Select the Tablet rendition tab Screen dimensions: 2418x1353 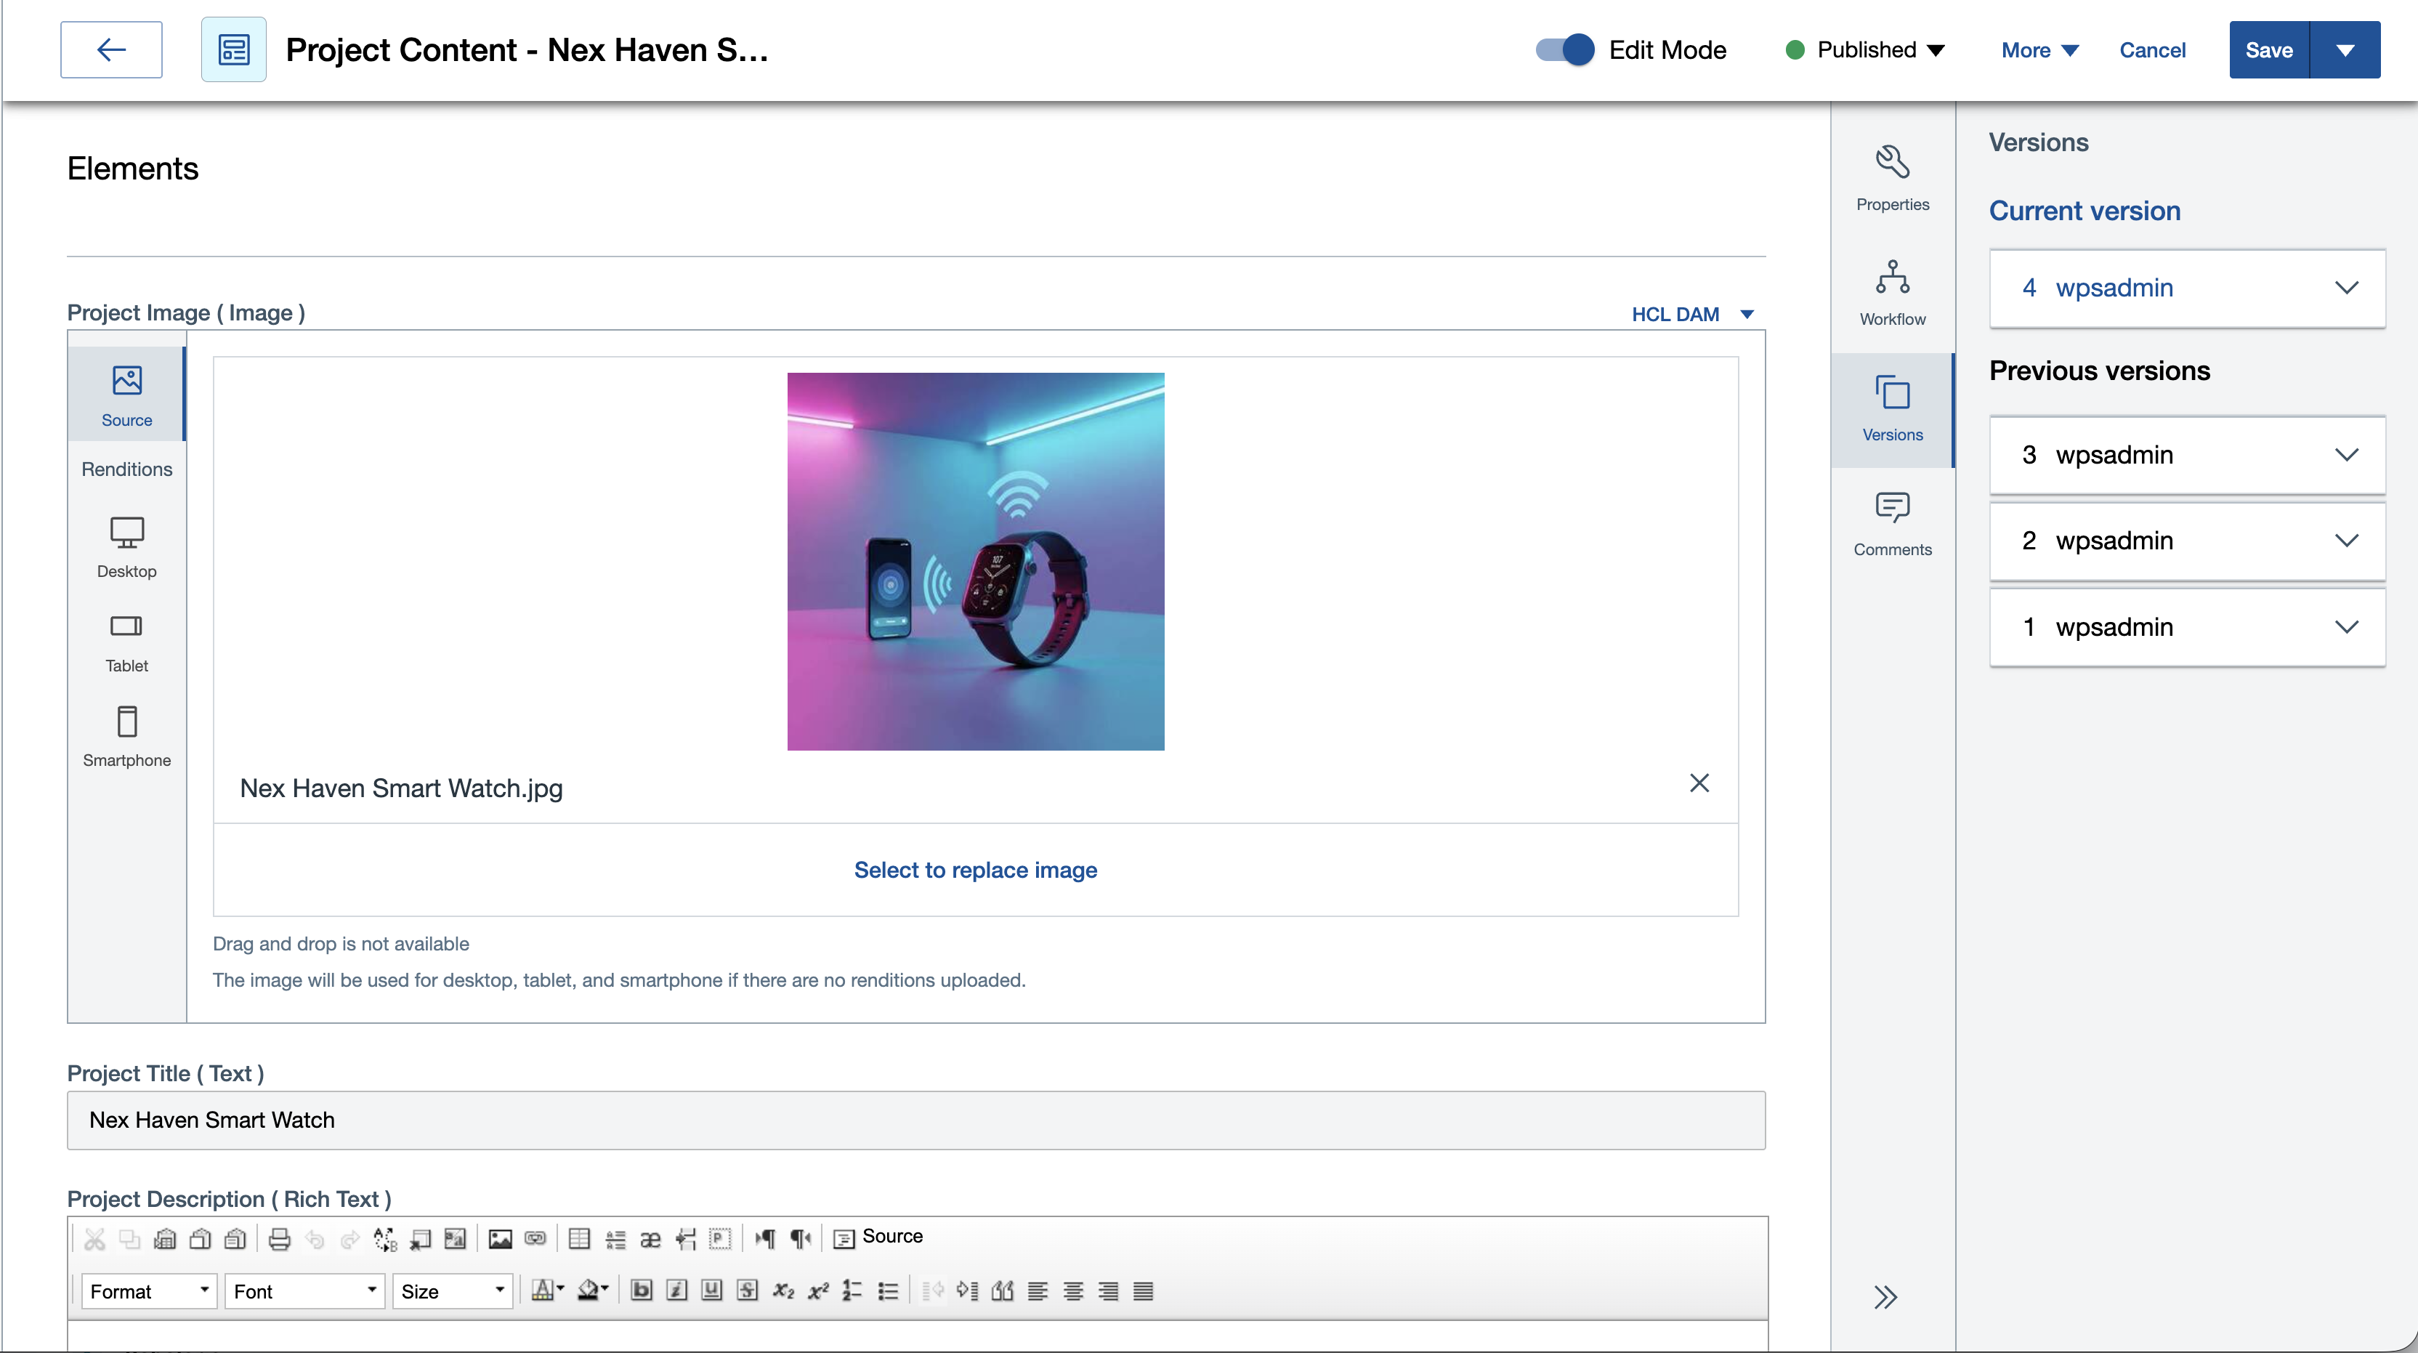[126, 643]
